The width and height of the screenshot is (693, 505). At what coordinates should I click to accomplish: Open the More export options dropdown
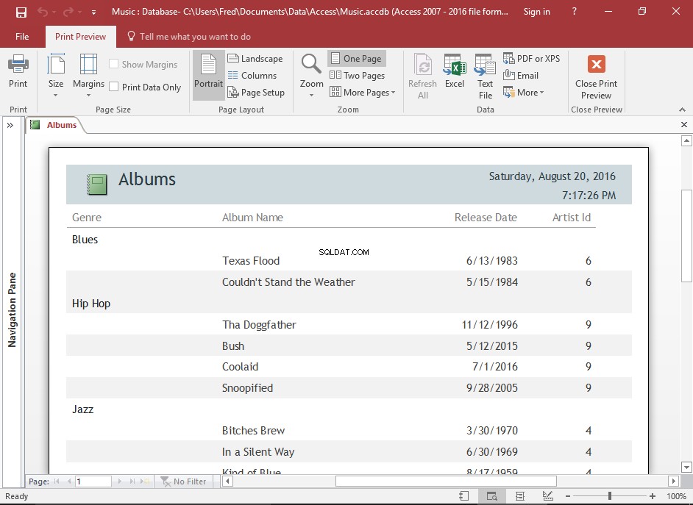524,93
